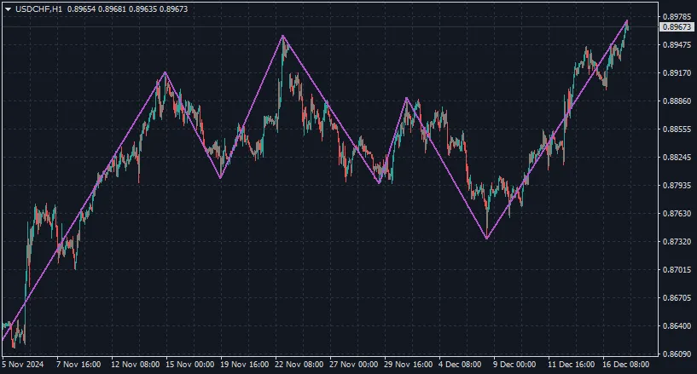This screenshot has height=374, width=697.
Task: Click the USDCHF,H1 symbol title
Action: pyautogui.click(x=38, y=9)
